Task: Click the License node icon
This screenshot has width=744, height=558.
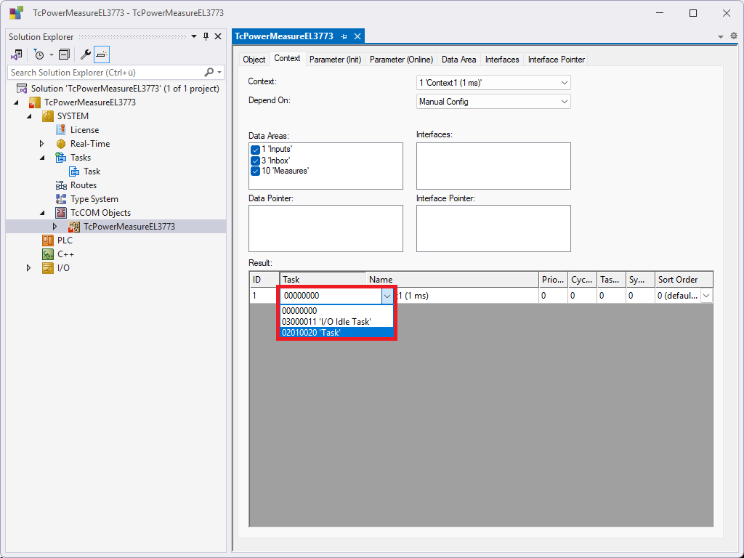Action: click(x=61, y=129)
